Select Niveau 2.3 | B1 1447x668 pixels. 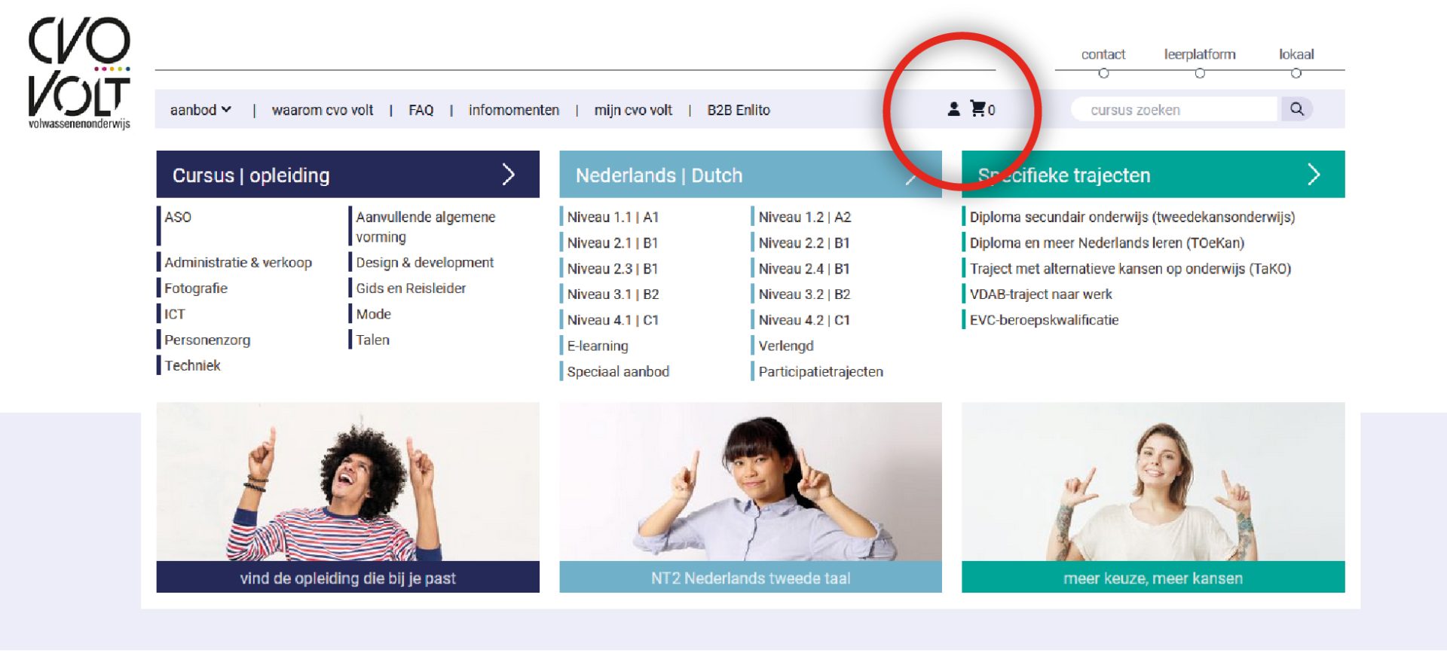pyautogui.click(x=613, y=269)
